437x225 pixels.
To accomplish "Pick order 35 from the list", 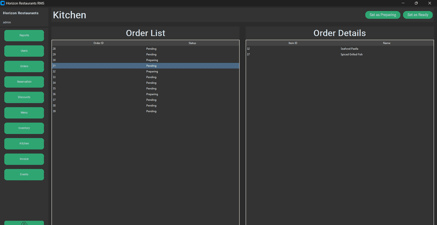I will coord(146,88).
